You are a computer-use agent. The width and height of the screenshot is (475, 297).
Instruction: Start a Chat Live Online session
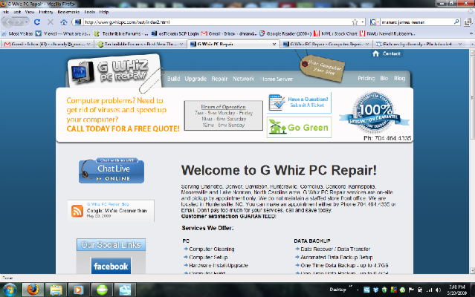[112, 171]
